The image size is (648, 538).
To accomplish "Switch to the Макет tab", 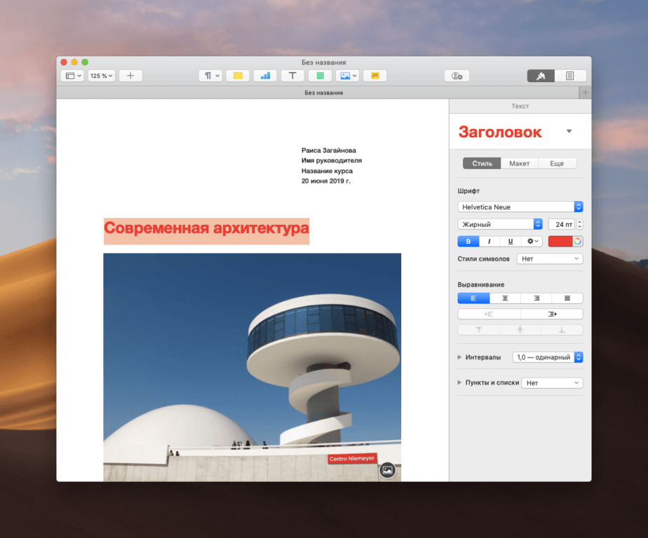I will [520, 163].
